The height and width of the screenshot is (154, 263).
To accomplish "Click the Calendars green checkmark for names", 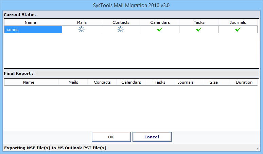I will (160, 30).
